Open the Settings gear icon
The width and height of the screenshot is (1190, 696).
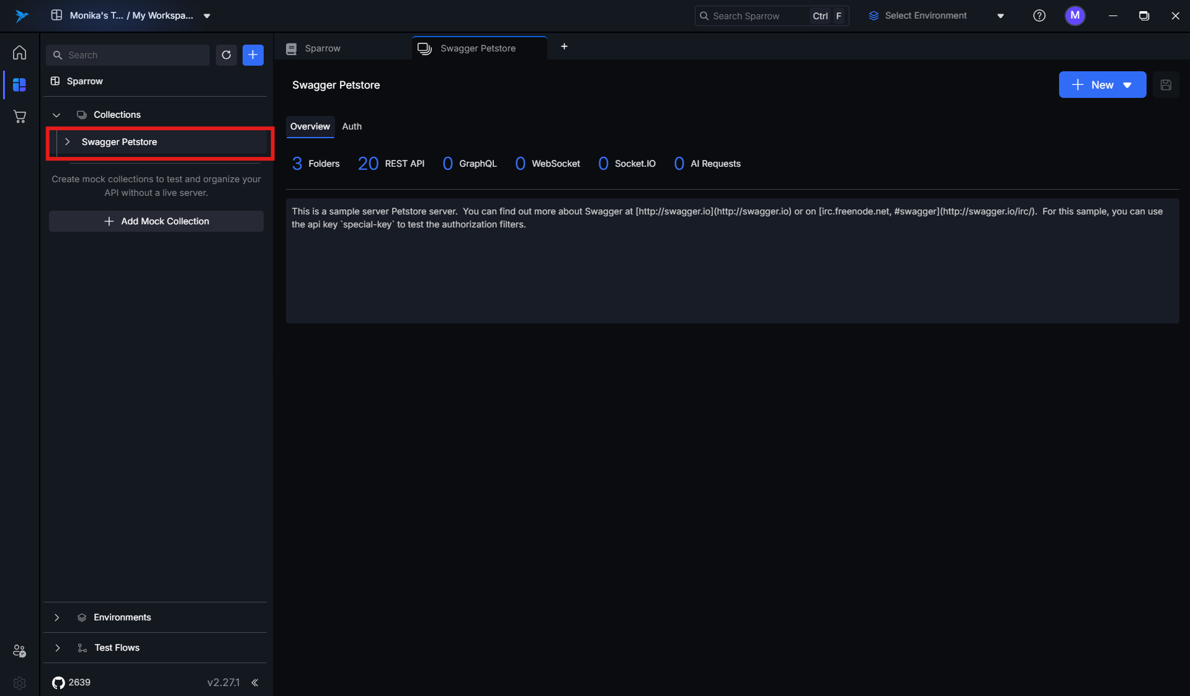[19, 683]
